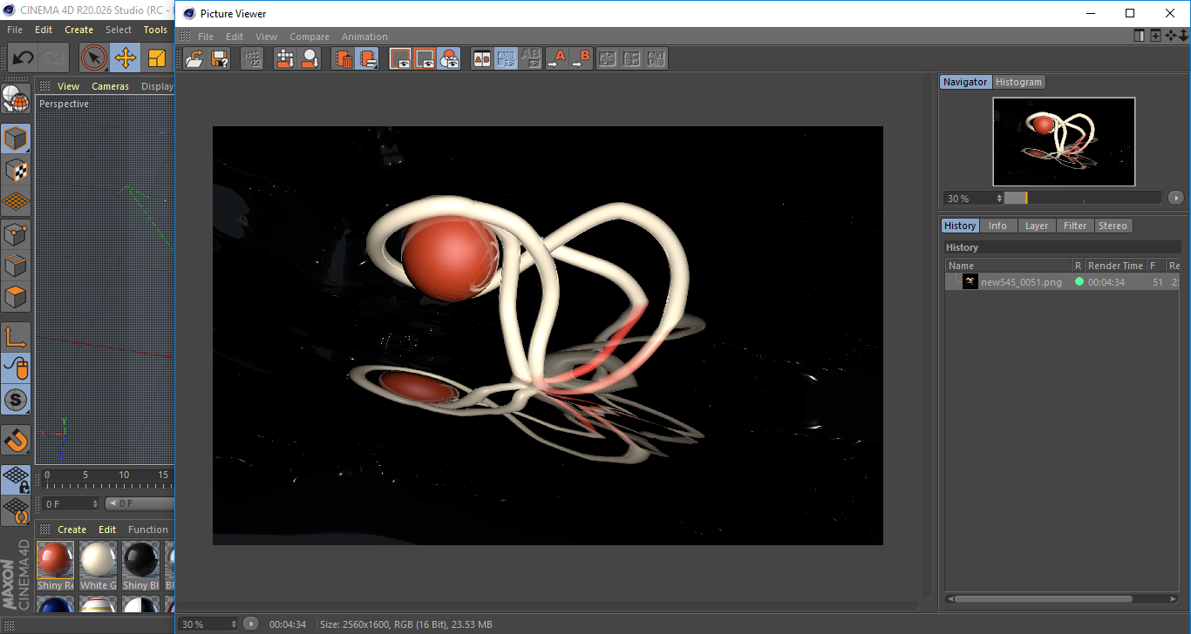Select the Scale tool in Cinema 4D
Image resolution: width=1191 pixels, height=634 pixels.
[x=157, y=58]
